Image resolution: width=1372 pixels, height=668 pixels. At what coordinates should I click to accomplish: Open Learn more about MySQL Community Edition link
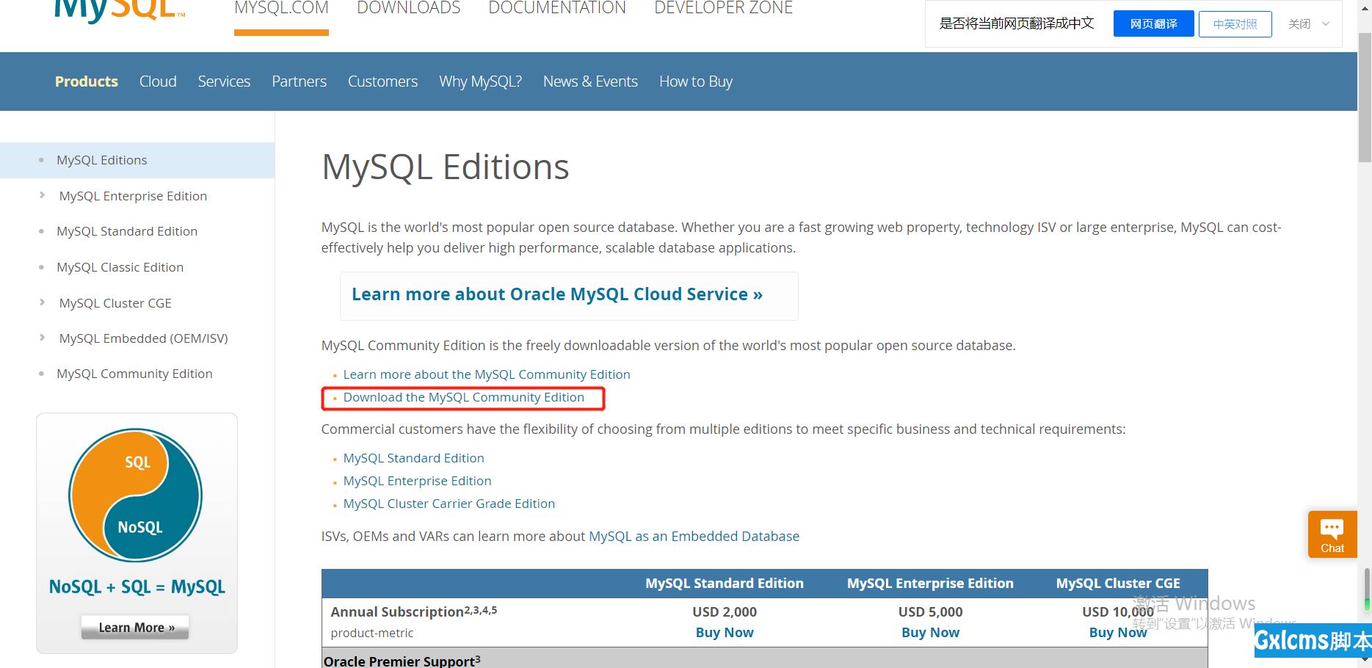[487, 374]
